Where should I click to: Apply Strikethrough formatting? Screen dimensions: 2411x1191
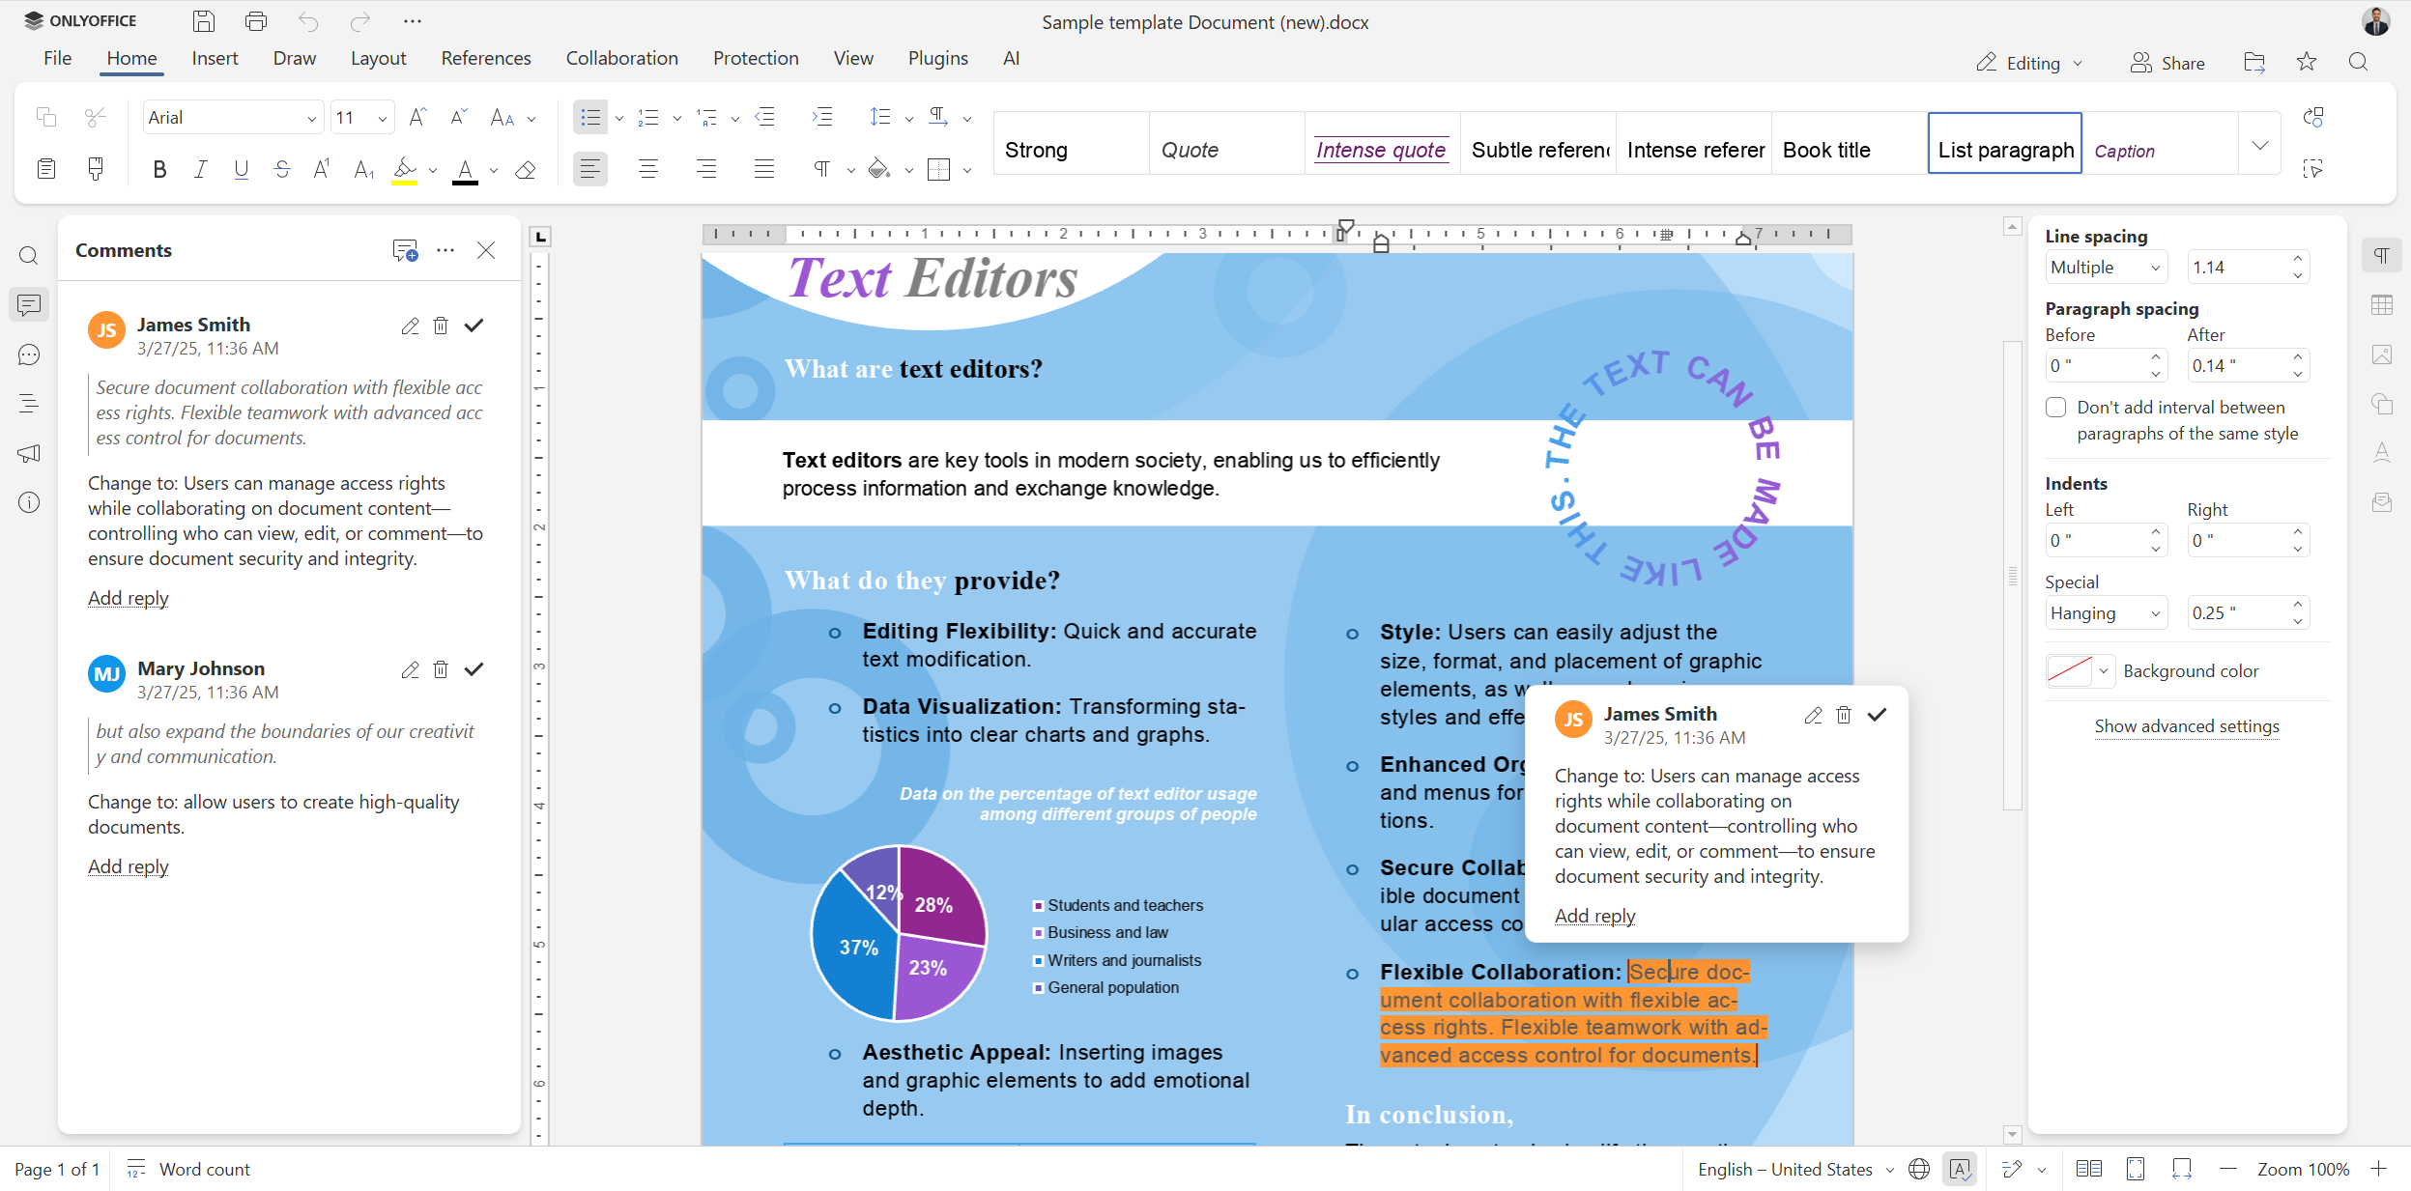282,170
